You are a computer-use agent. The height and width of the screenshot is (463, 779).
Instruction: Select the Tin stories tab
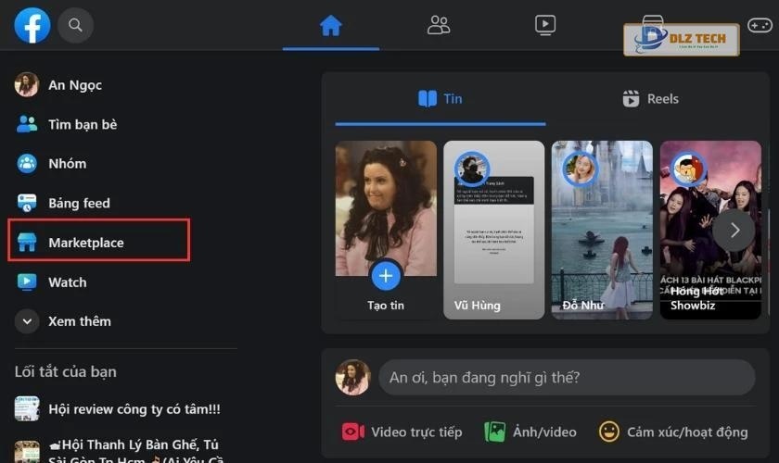(x=440, y=99)
